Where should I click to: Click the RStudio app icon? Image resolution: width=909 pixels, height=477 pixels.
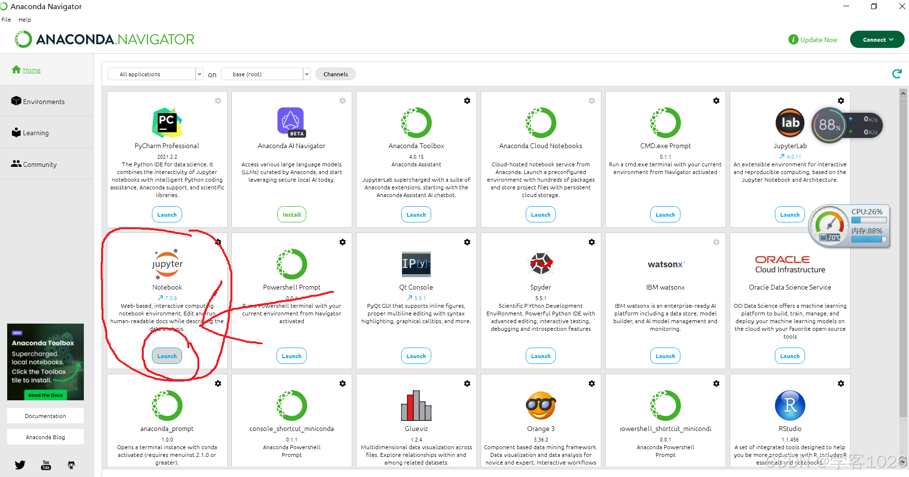(790, 406)
